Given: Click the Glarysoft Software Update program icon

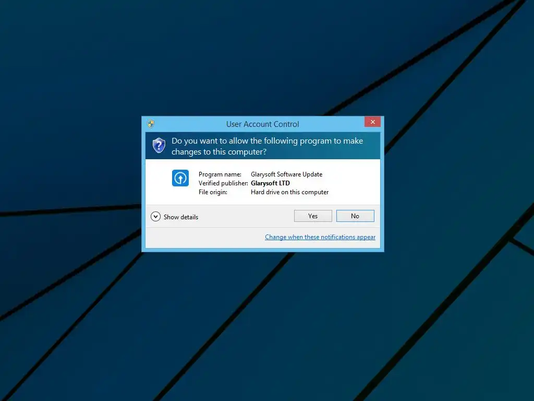Looking at the screenshot, I should tap(180, 178).
